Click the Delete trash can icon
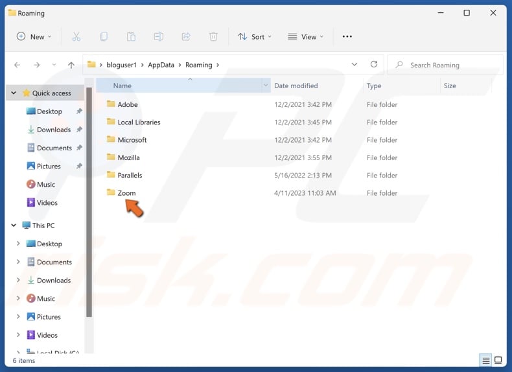Screen dimensions: 512x372 213,36
